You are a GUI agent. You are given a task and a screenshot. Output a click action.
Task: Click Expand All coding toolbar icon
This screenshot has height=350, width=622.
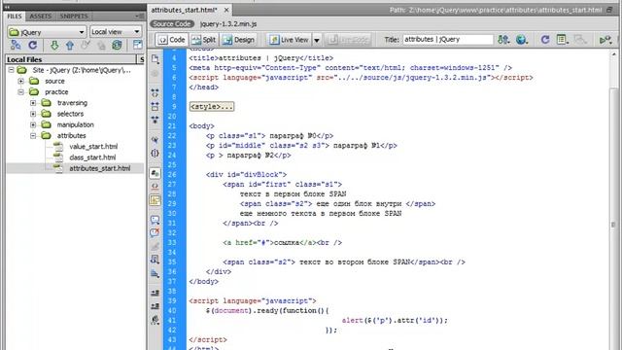(x=155, y=120)
